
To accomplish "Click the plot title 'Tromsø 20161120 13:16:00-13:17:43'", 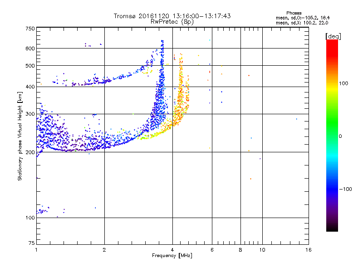I will (172, 16).
